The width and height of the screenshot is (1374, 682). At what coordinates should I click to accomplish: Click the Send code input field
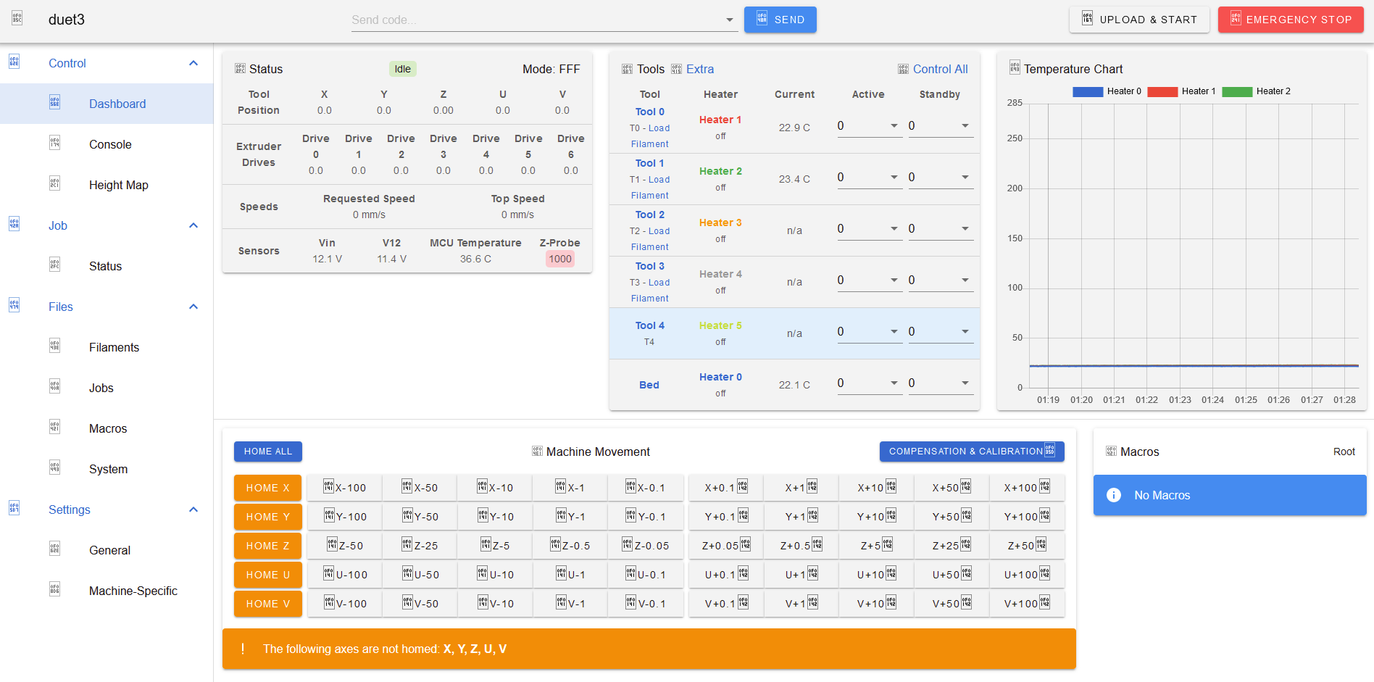[x=536, y=20]
